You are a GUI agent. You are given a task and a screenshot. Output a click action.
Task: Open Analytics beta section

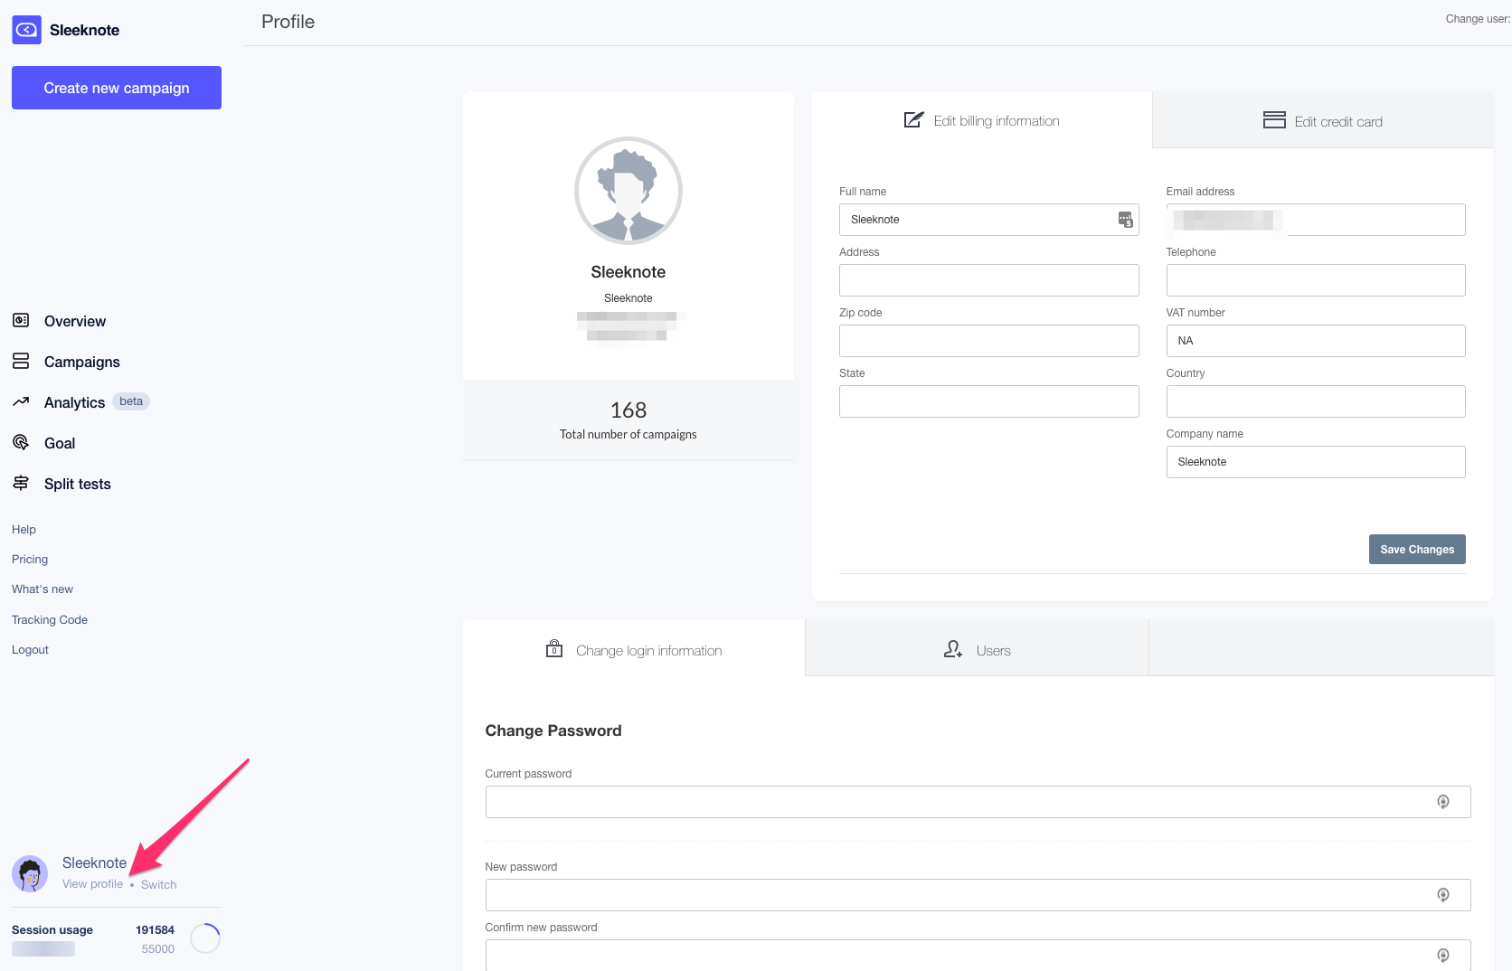point(74,402)
